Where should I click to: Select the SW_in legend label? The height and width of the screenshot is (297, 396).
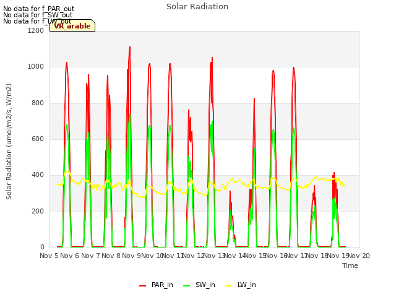(x=205, y=285)
